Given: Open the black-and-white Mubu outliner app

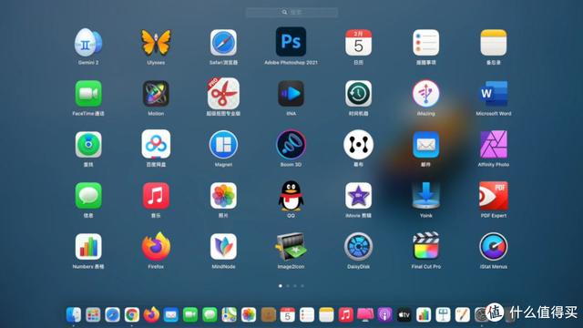Looking at the screenshot, I should [358, 144].
